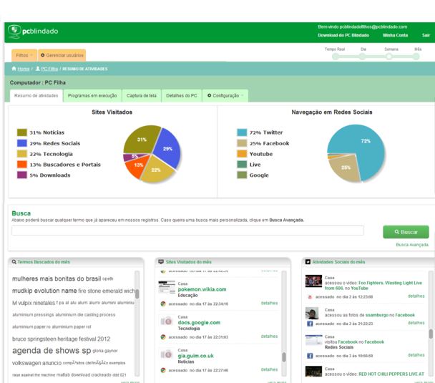Screen dimensions: 435x383
Task: Click the monitor icon in Sites Visitados header
Action: point(161,262)
